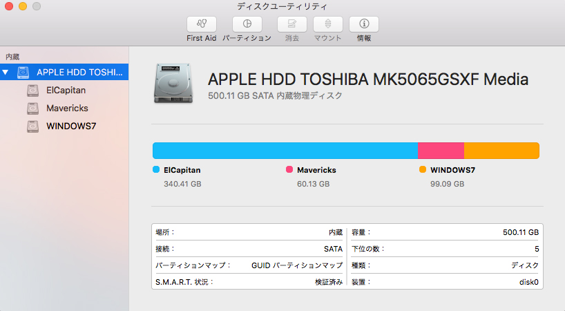Click the ディスク type value
The width and height of the screenshot is (565, 311).
point(525,265)
